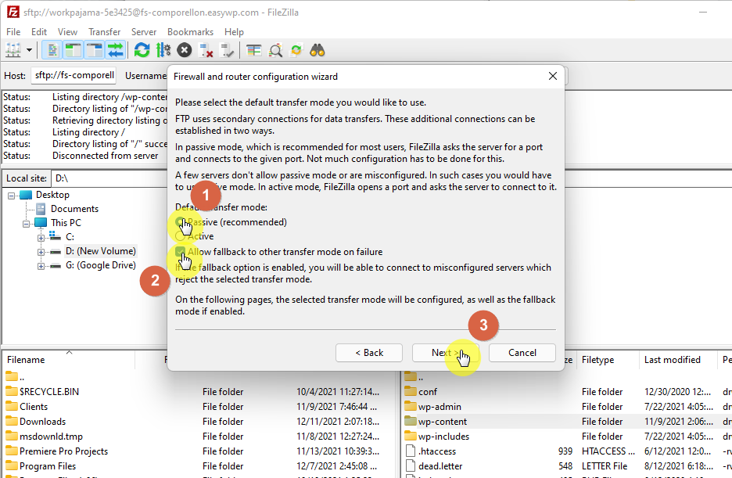Image resolution: width=732 pixels, height=478 pixels.
Task: Open the Help menu
Action: [234, 32]
